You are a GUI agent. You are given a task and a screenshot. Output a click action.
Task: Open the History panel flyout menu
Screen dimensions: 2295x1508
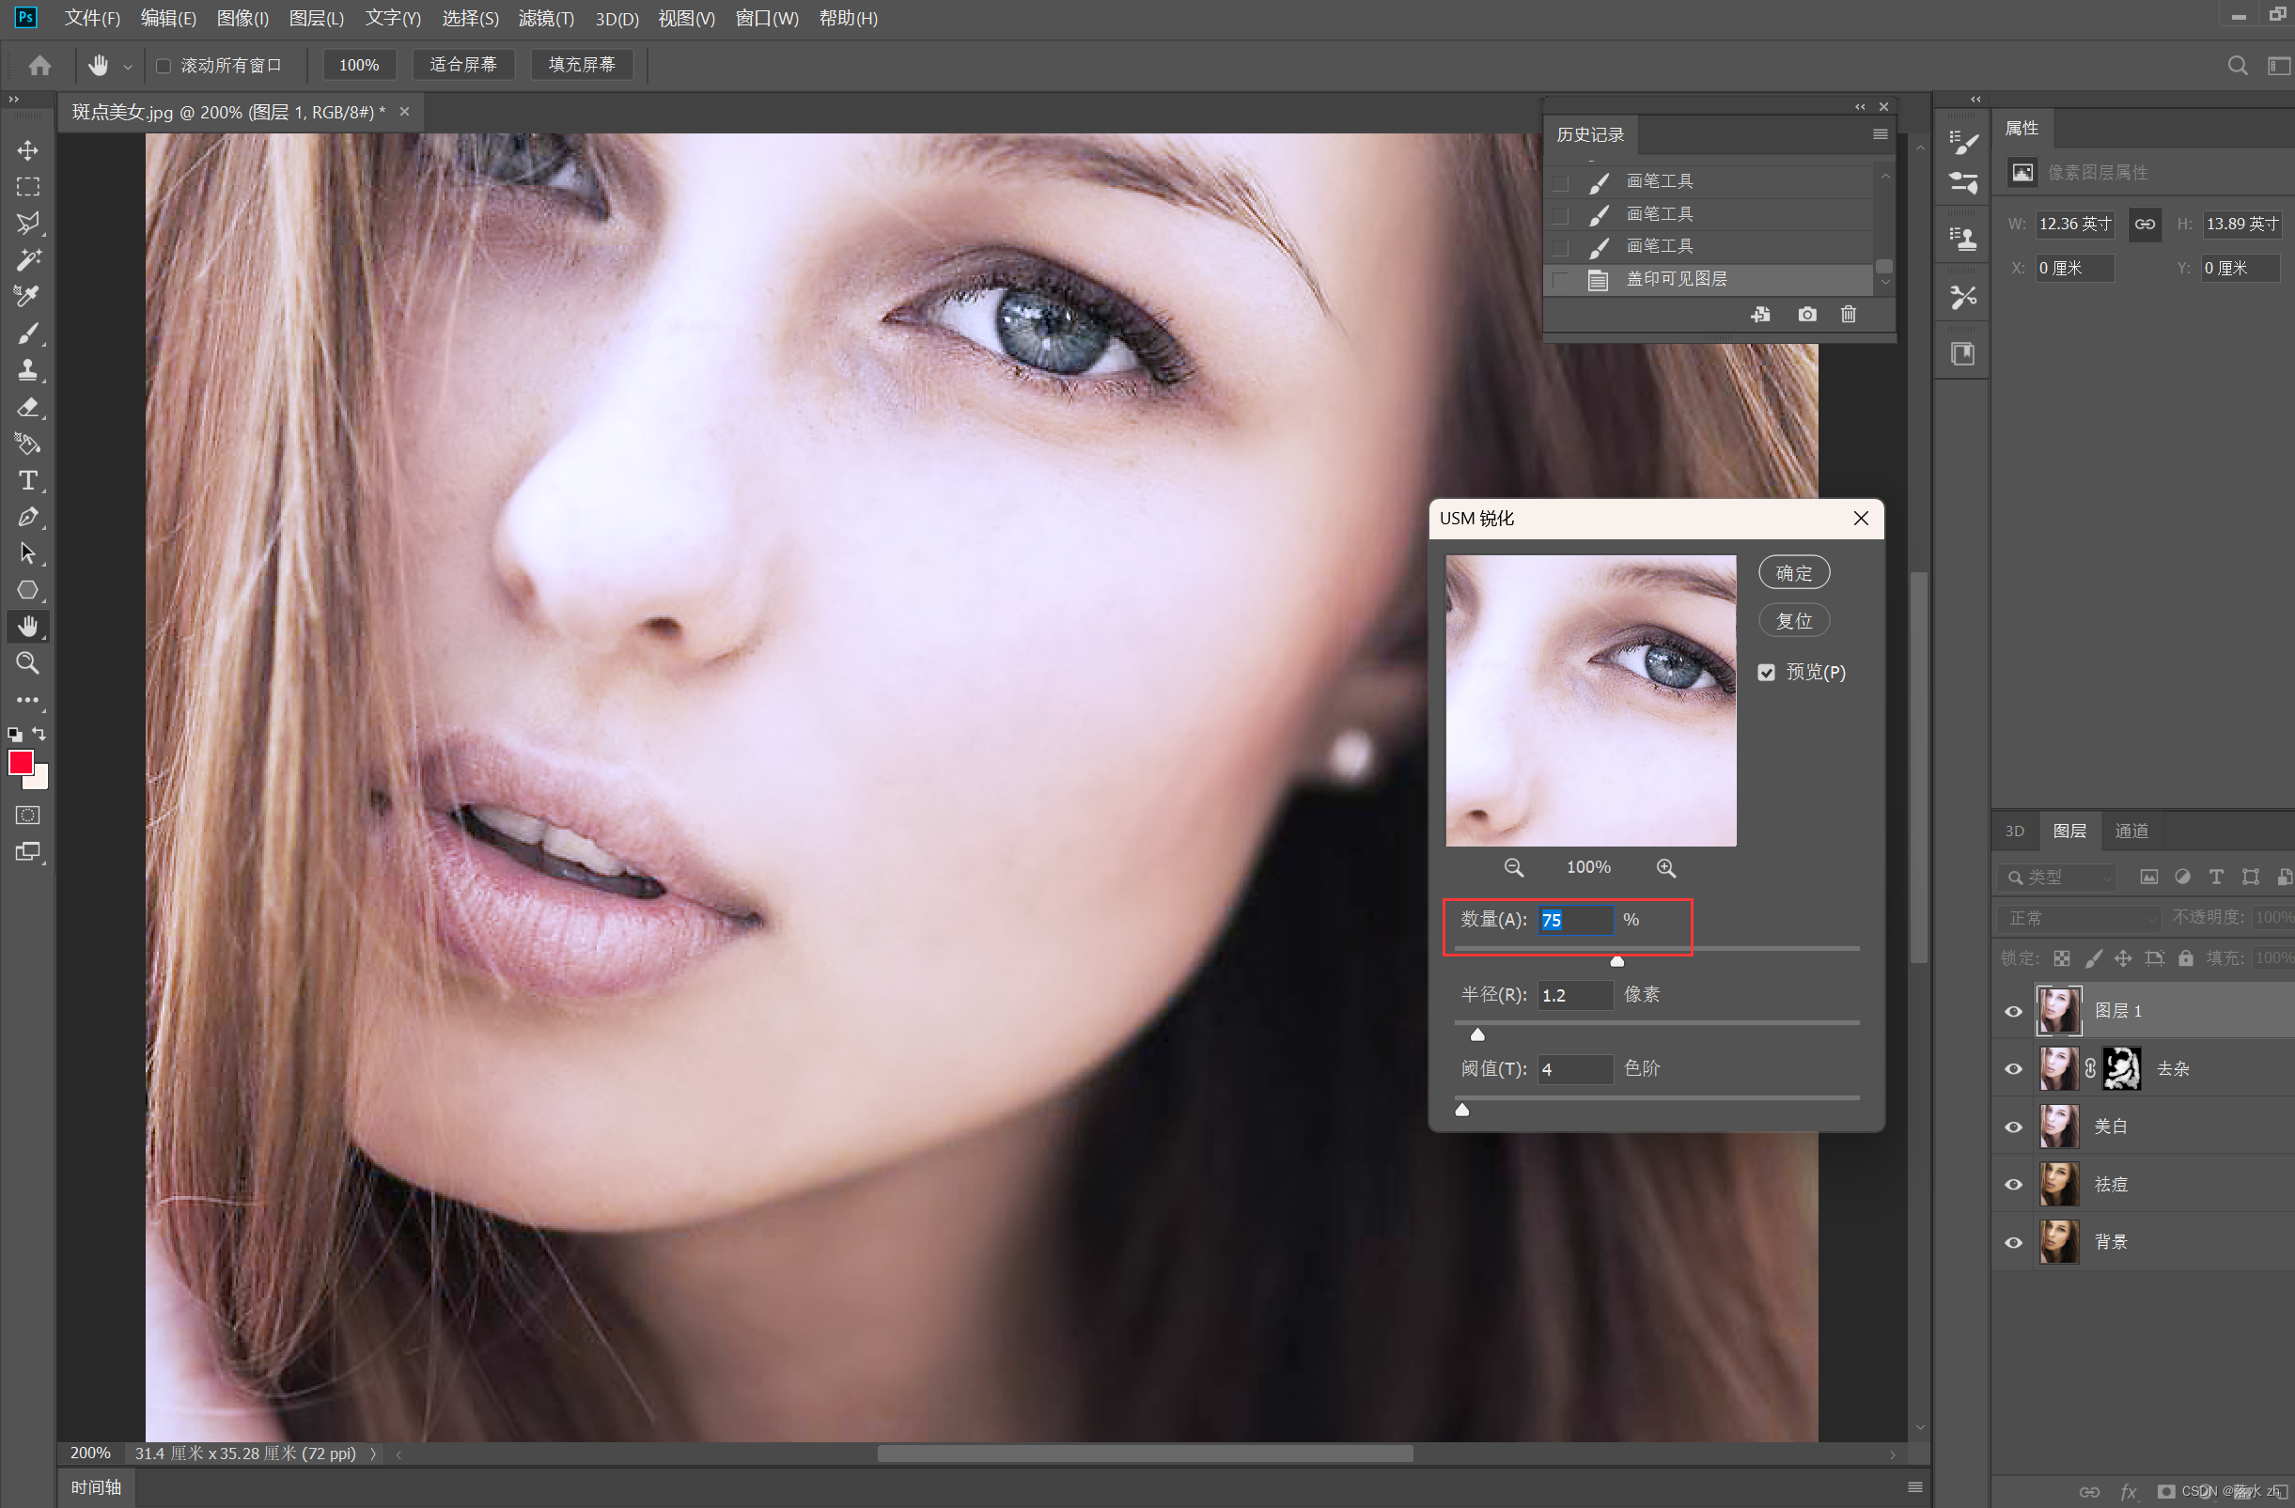click(x=1880, y=135)
